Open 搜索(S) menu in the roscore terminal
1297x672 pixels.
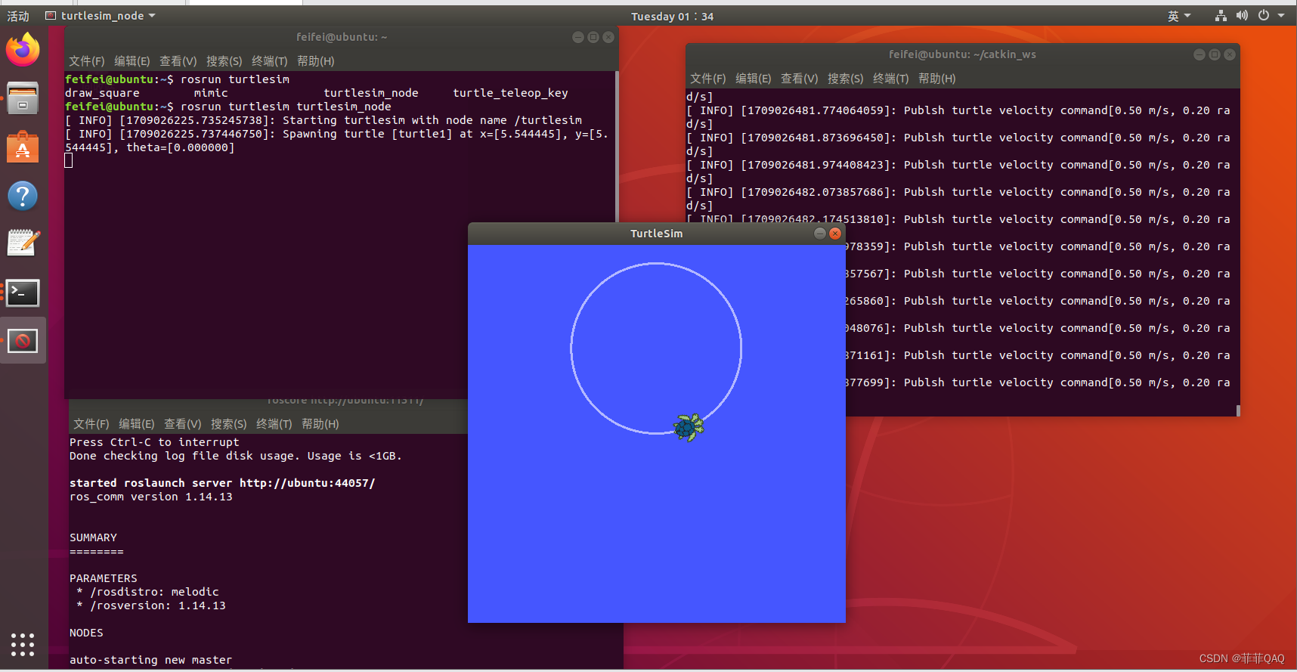[229, 424]
